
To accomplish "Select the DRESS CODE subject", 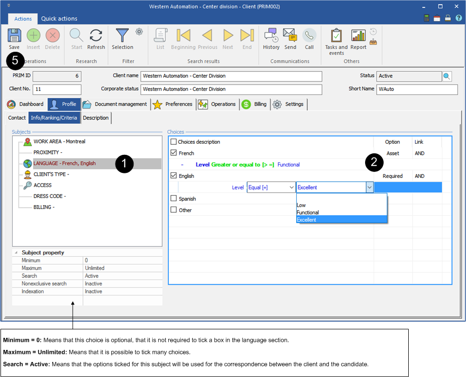I will click(50, 196).
